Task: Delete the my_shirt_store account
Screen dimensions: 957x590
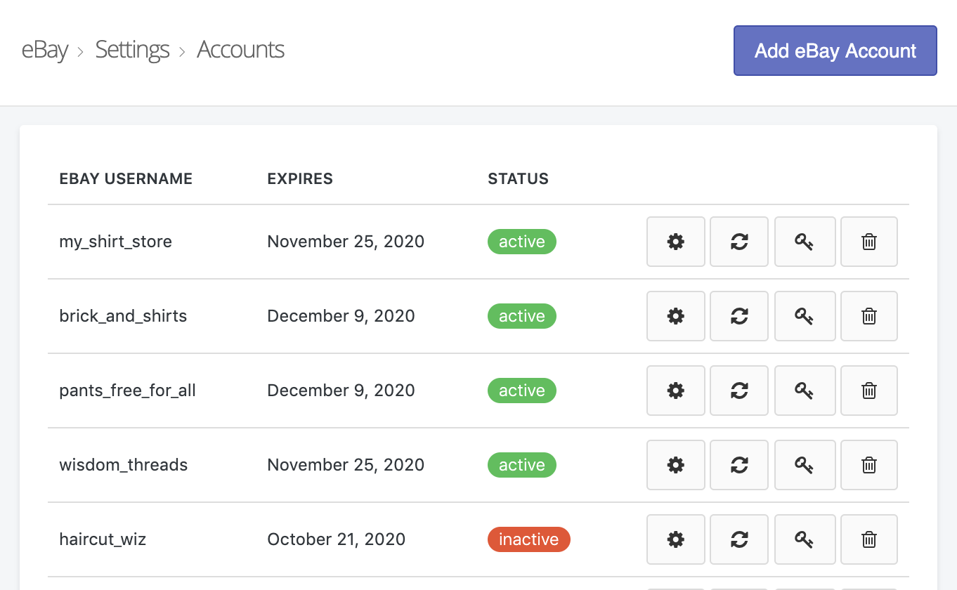Action: click(x=868, y=241)
